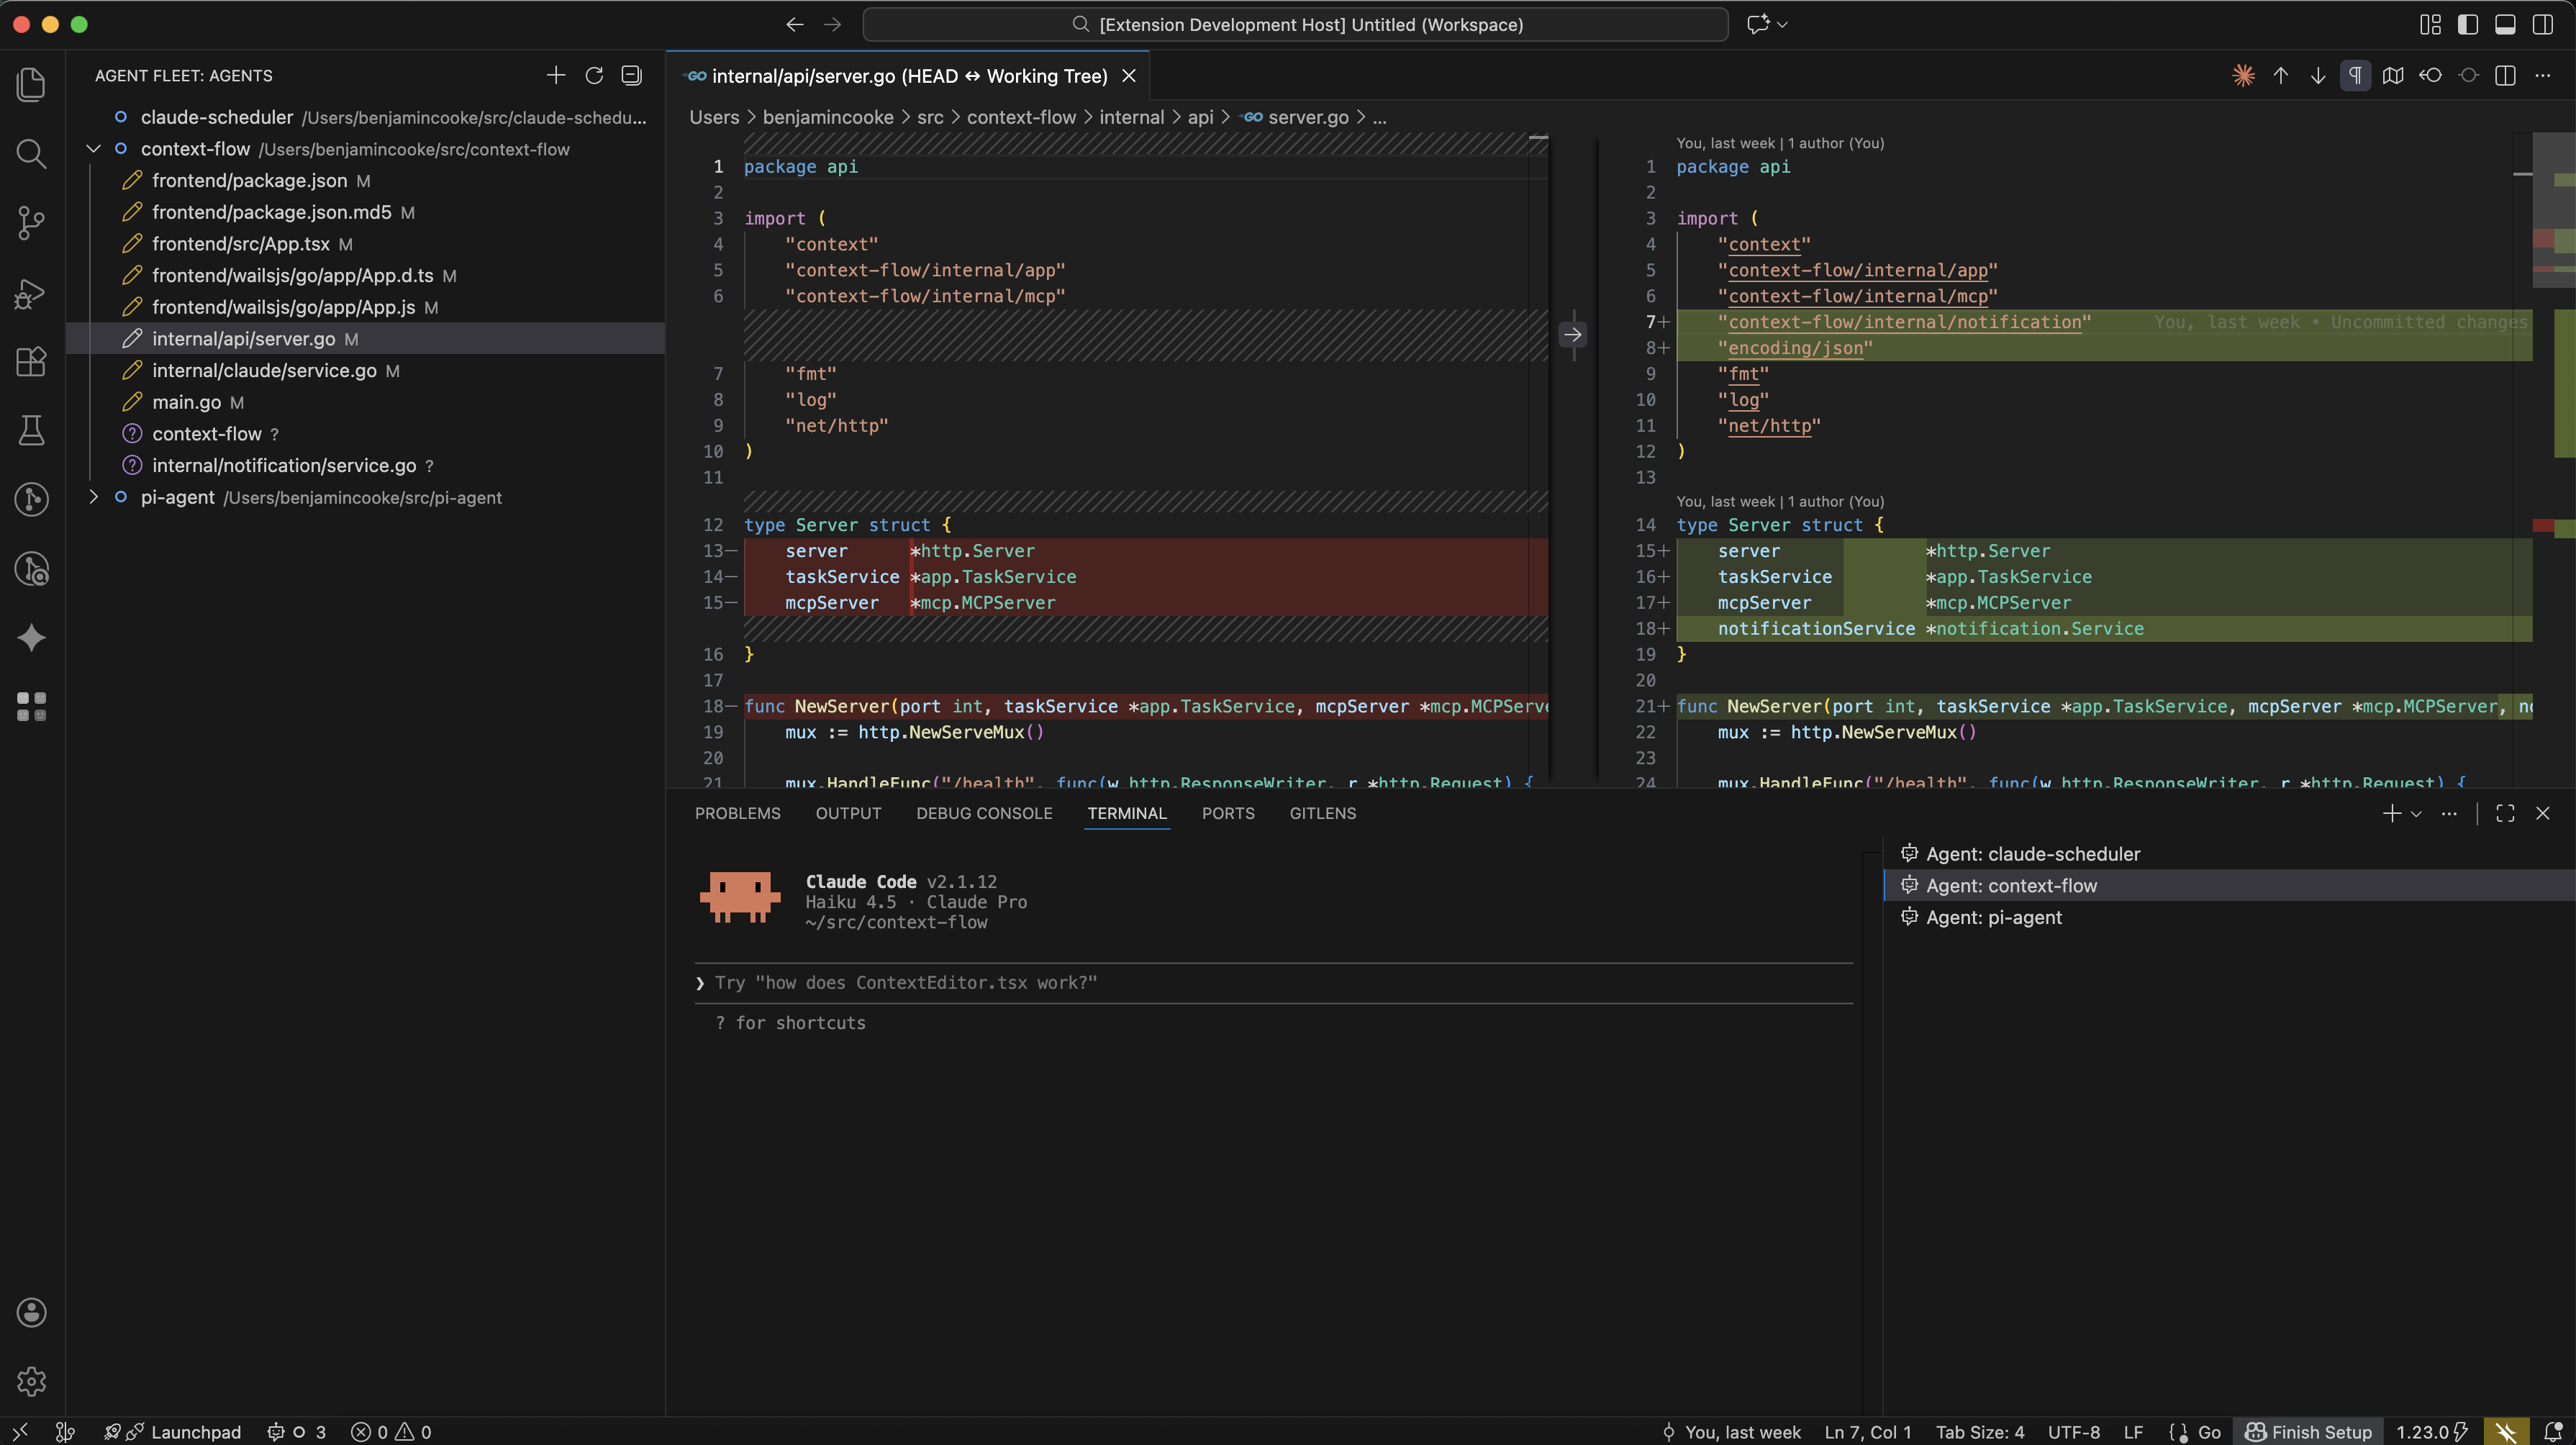Click the Testing flask icon
2576x1445 pixels.
[x=31, y=430]
